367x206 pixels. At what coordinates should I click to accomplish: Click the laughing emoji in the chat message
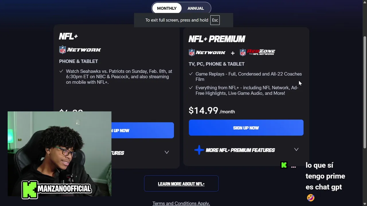(x=311, y=198)
